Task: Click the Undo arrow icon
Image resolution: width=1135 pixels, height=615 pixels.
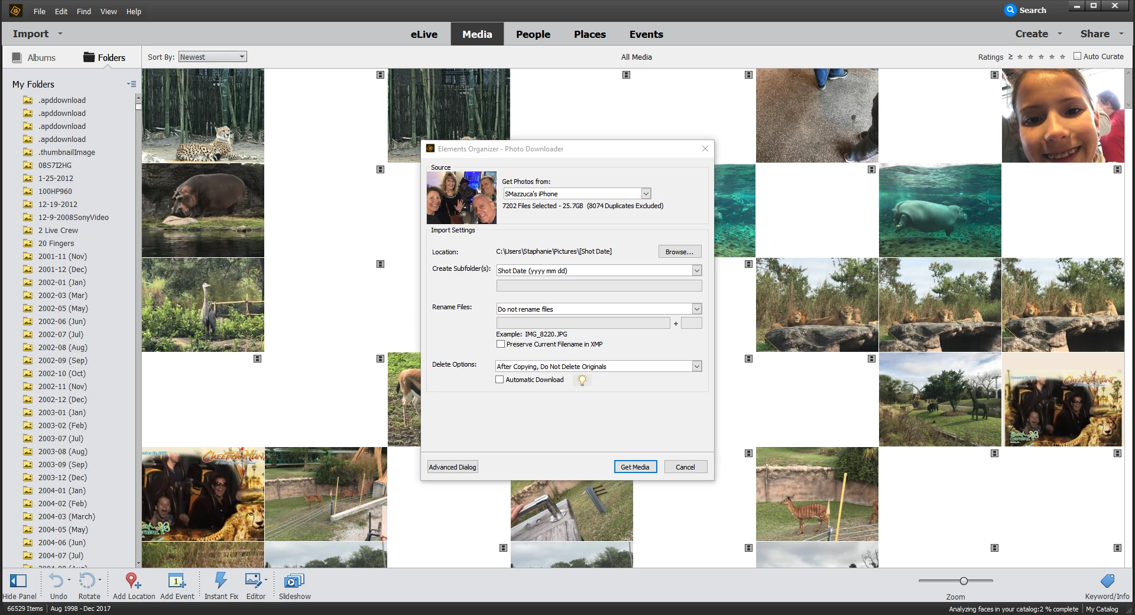Action: 56,581
